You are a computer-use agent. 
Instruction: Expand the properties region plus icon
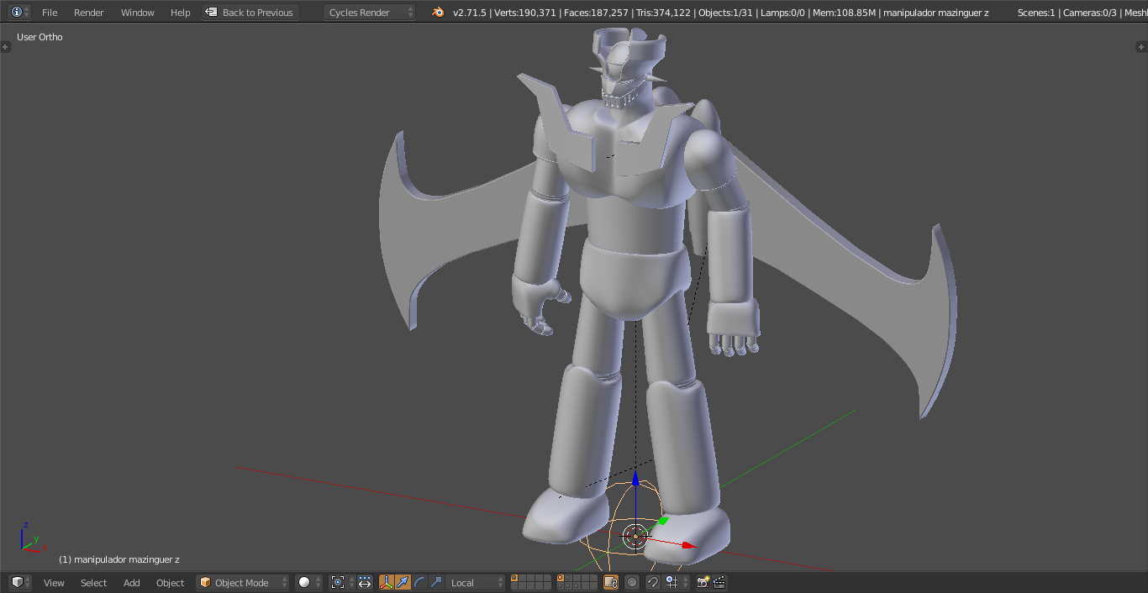1140,47
